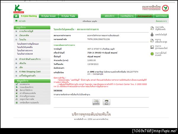Open โอนเงินระหว่างบัญชีตนเอง link

(x=28, y=44)
